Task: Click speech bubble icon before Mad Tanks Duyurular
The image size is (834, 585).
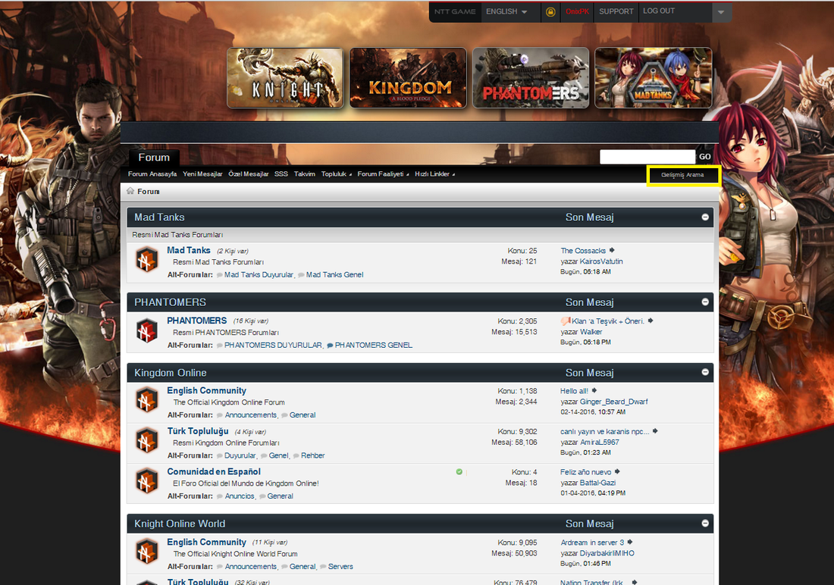Action: click(x=220, y=275)
